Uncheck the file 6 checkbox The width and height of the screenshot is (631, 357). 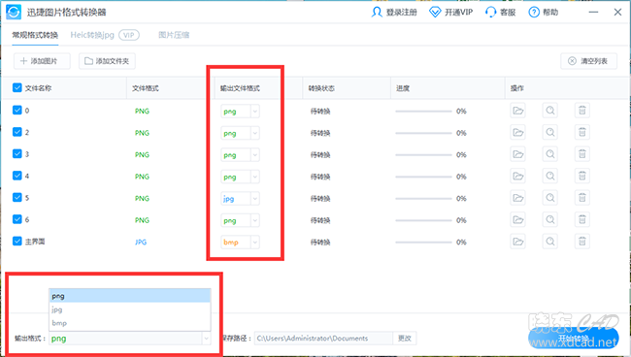pos(17,218)
